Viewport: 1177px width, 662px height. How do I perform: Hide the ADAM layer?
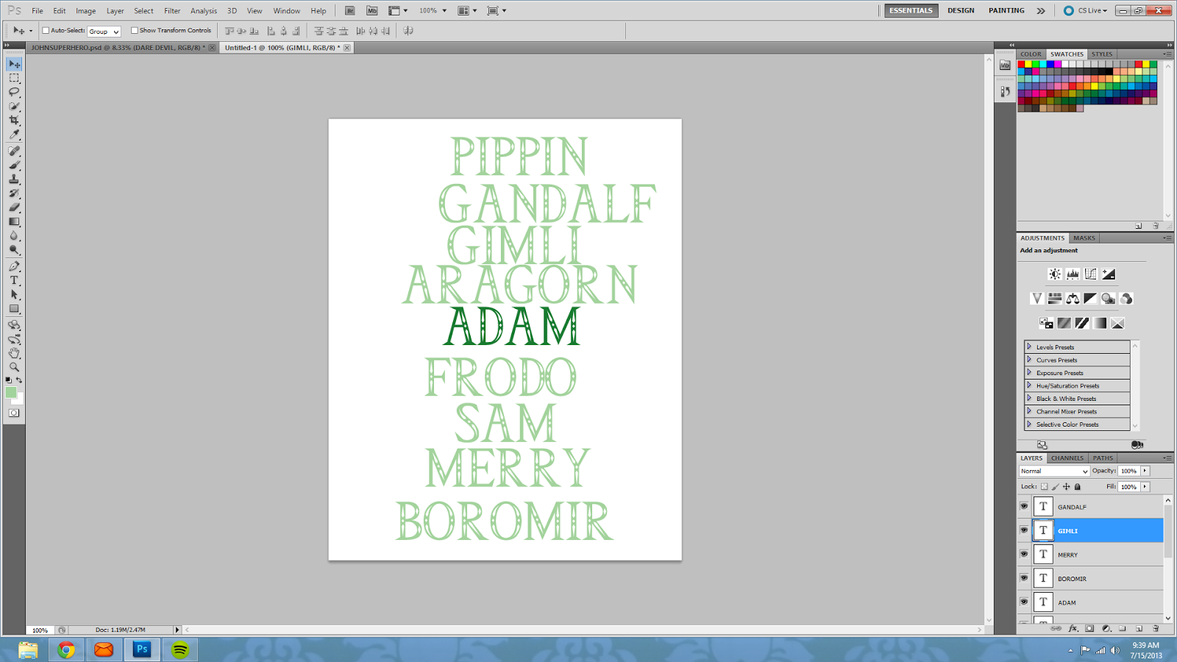click(1024, 602)
